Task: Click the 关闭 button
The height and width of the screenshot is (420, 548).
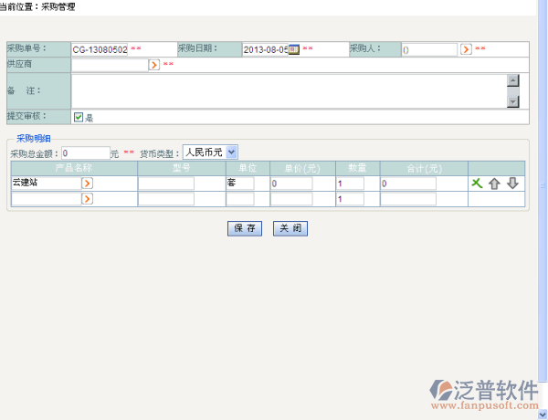Action: (290, 228)
